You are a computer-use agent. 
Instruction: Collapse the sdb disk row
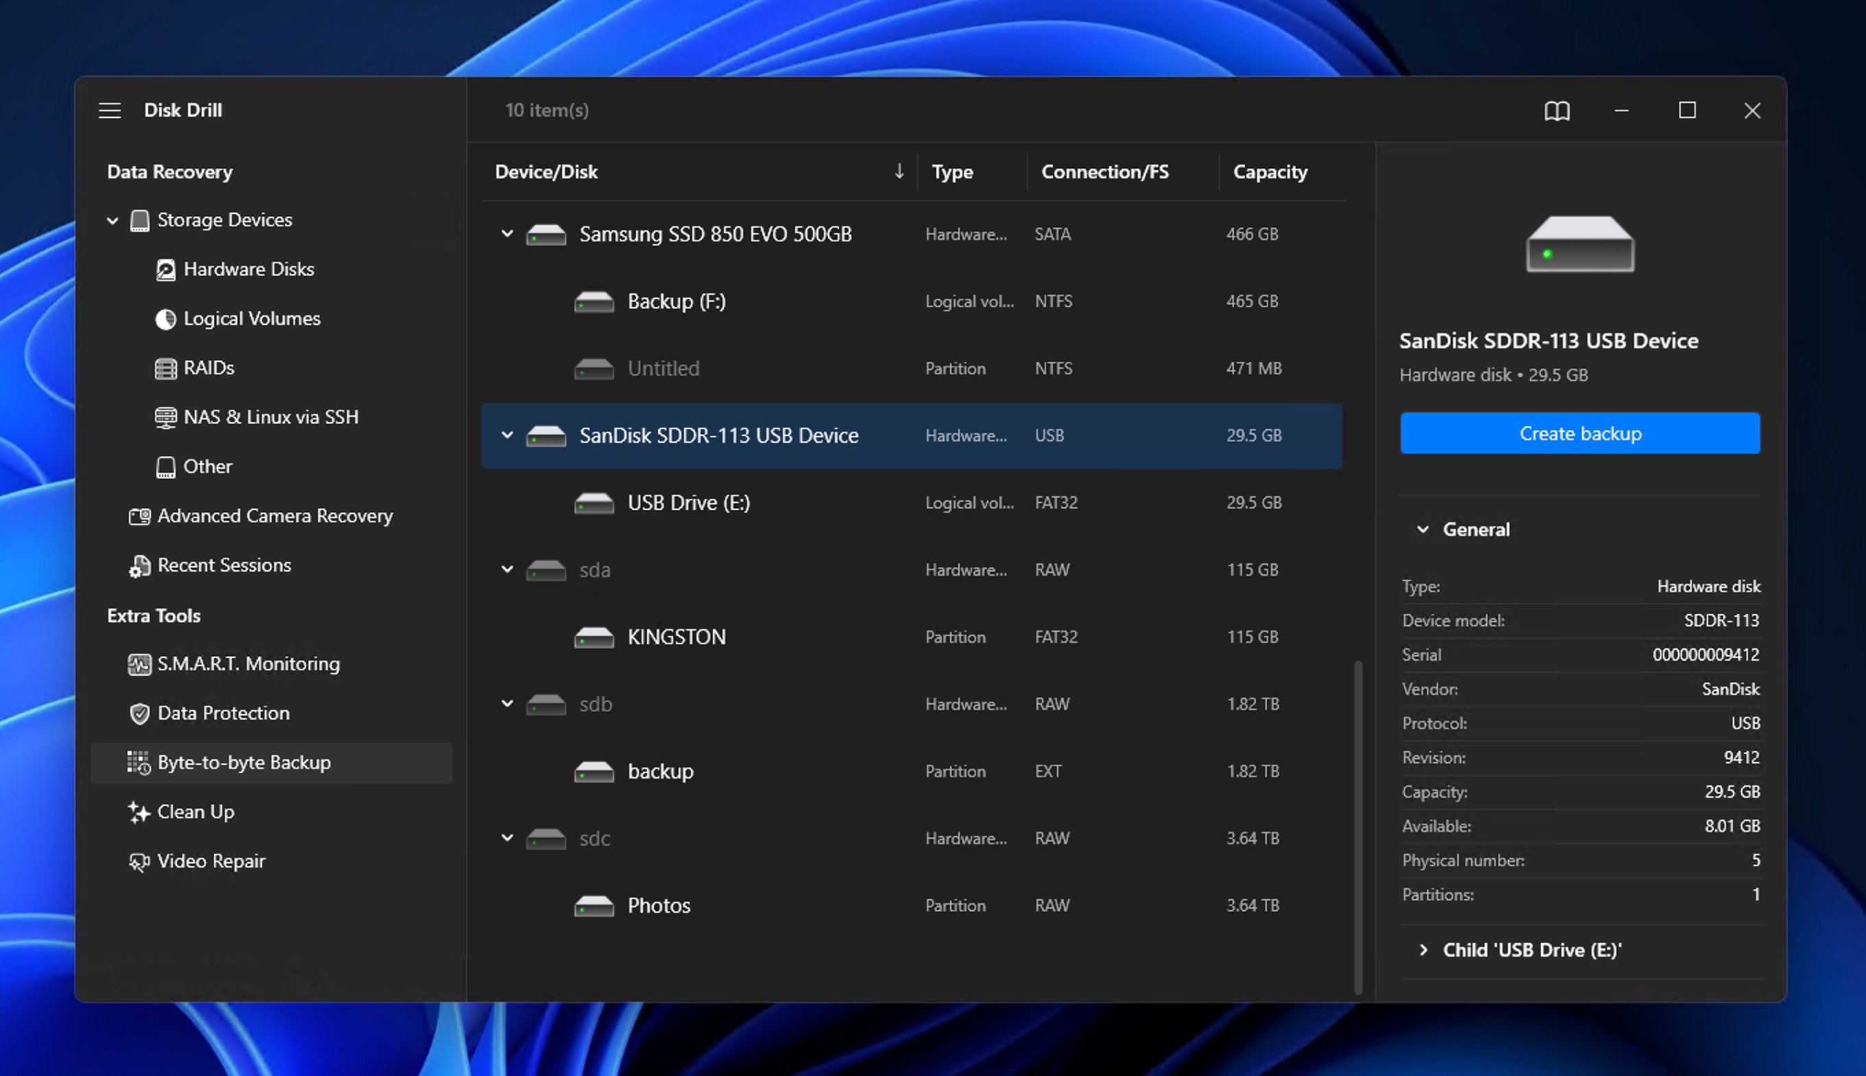[x=507, y=704]
